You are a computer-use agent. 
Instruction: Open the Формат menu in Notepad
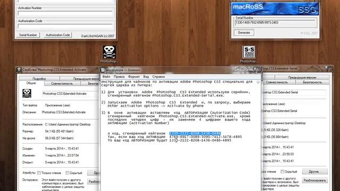[134, 76]
